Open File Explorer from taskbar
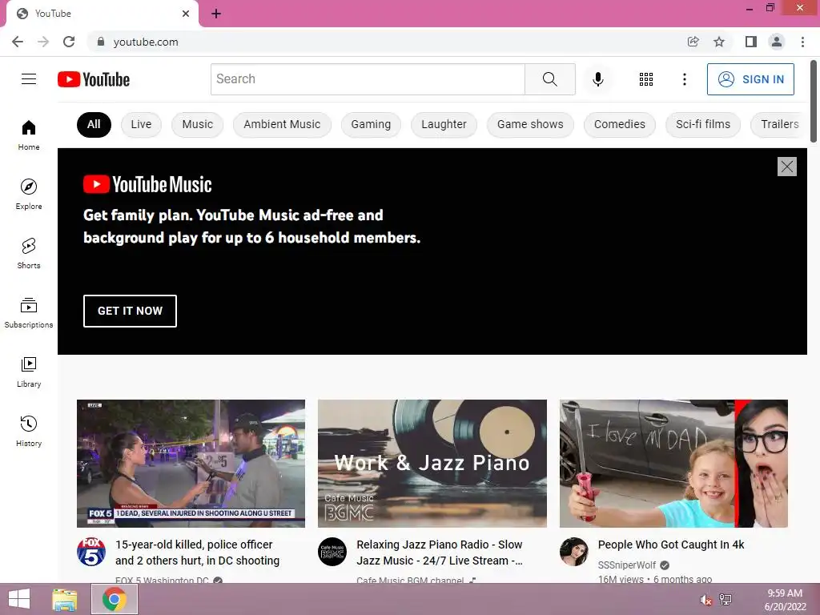The image size is (820, 615). click(x=65, y=599)
